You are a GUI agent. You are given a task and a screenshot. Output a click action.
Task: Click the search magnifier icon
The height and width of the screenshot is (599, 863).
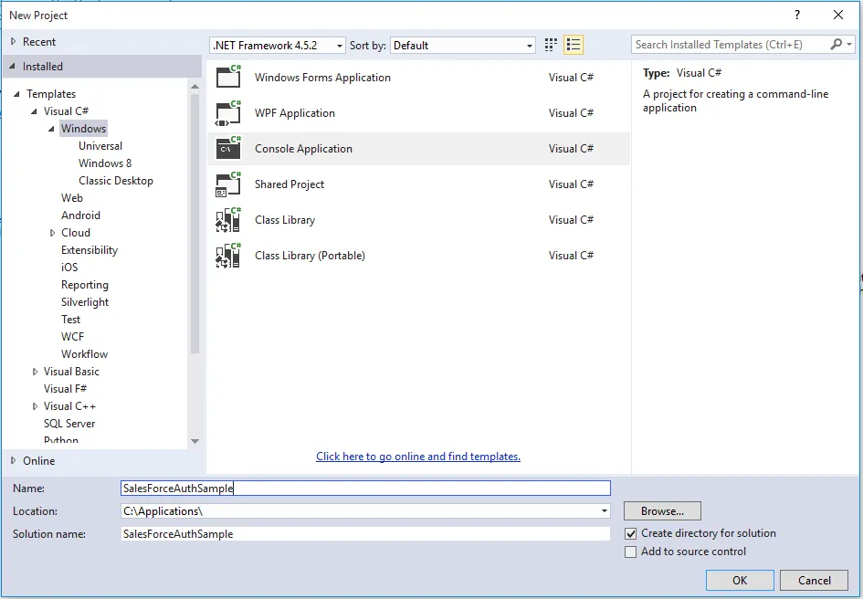[837, 45]
